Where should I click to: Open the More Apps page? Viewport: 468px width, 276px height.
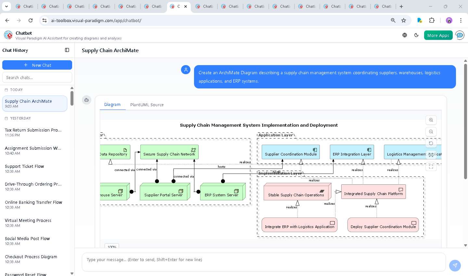[x=438, y=35]
